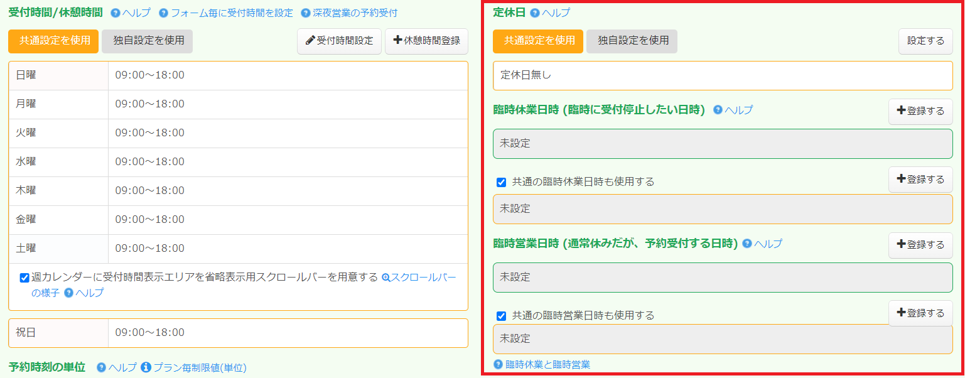The image size is (965, 378).
Task: Select 共通設定を使用 under 定休日
Action: click(x=539, y=41)
